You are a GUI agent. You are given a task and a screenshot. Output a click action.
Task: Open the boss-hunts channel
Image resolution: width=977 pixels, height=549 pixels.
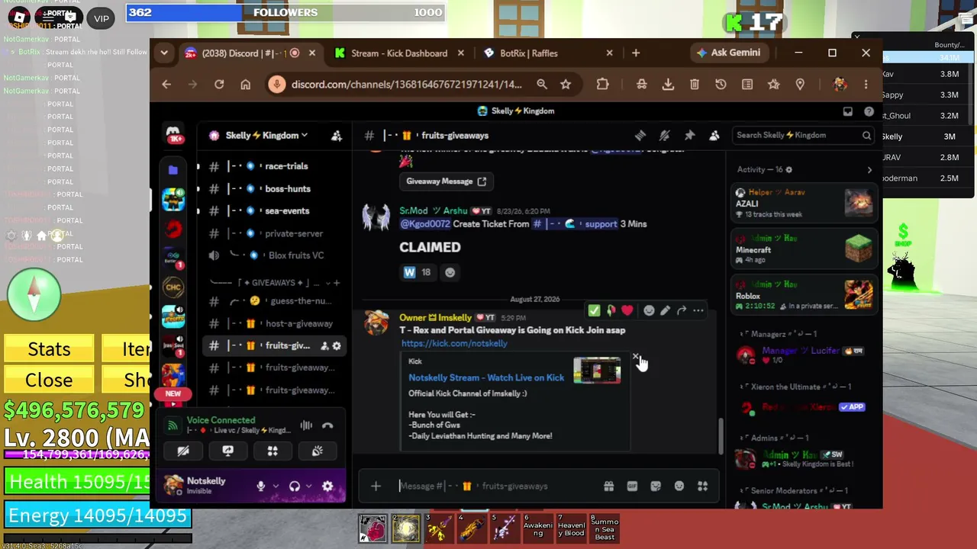[x=275, y=188]
